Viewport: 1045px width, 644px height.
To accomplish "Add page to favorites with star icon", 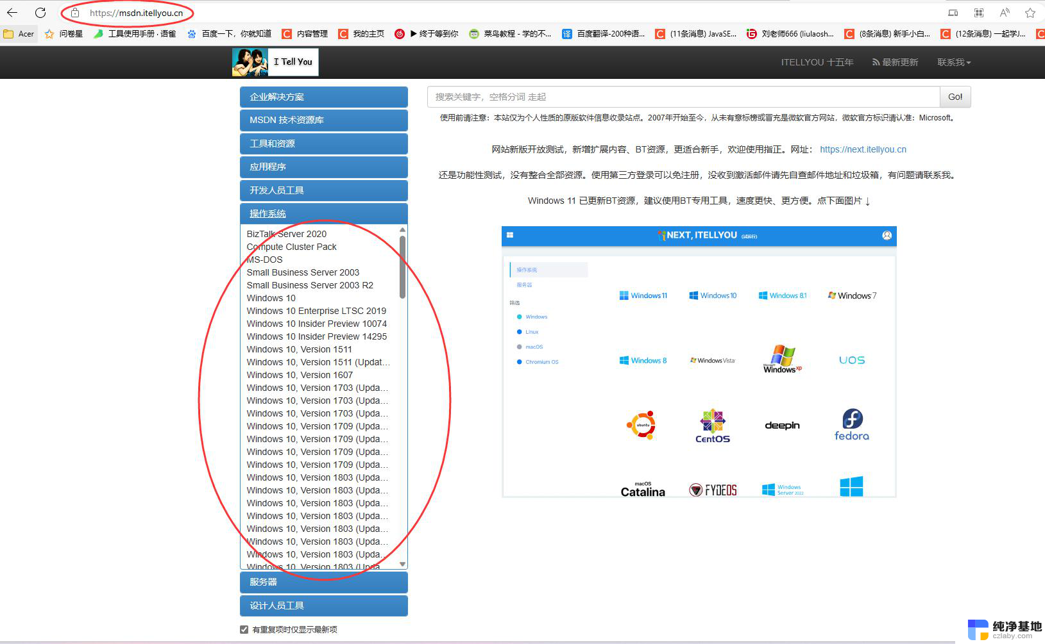I will (x=1030, y=13).
